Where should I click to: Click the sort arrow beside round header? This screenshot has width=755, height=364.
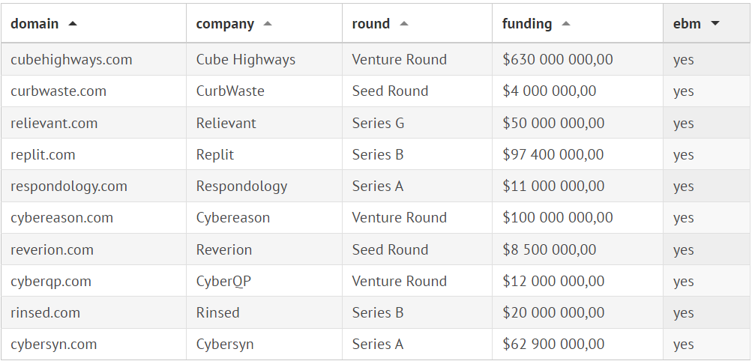pos(404,24)
